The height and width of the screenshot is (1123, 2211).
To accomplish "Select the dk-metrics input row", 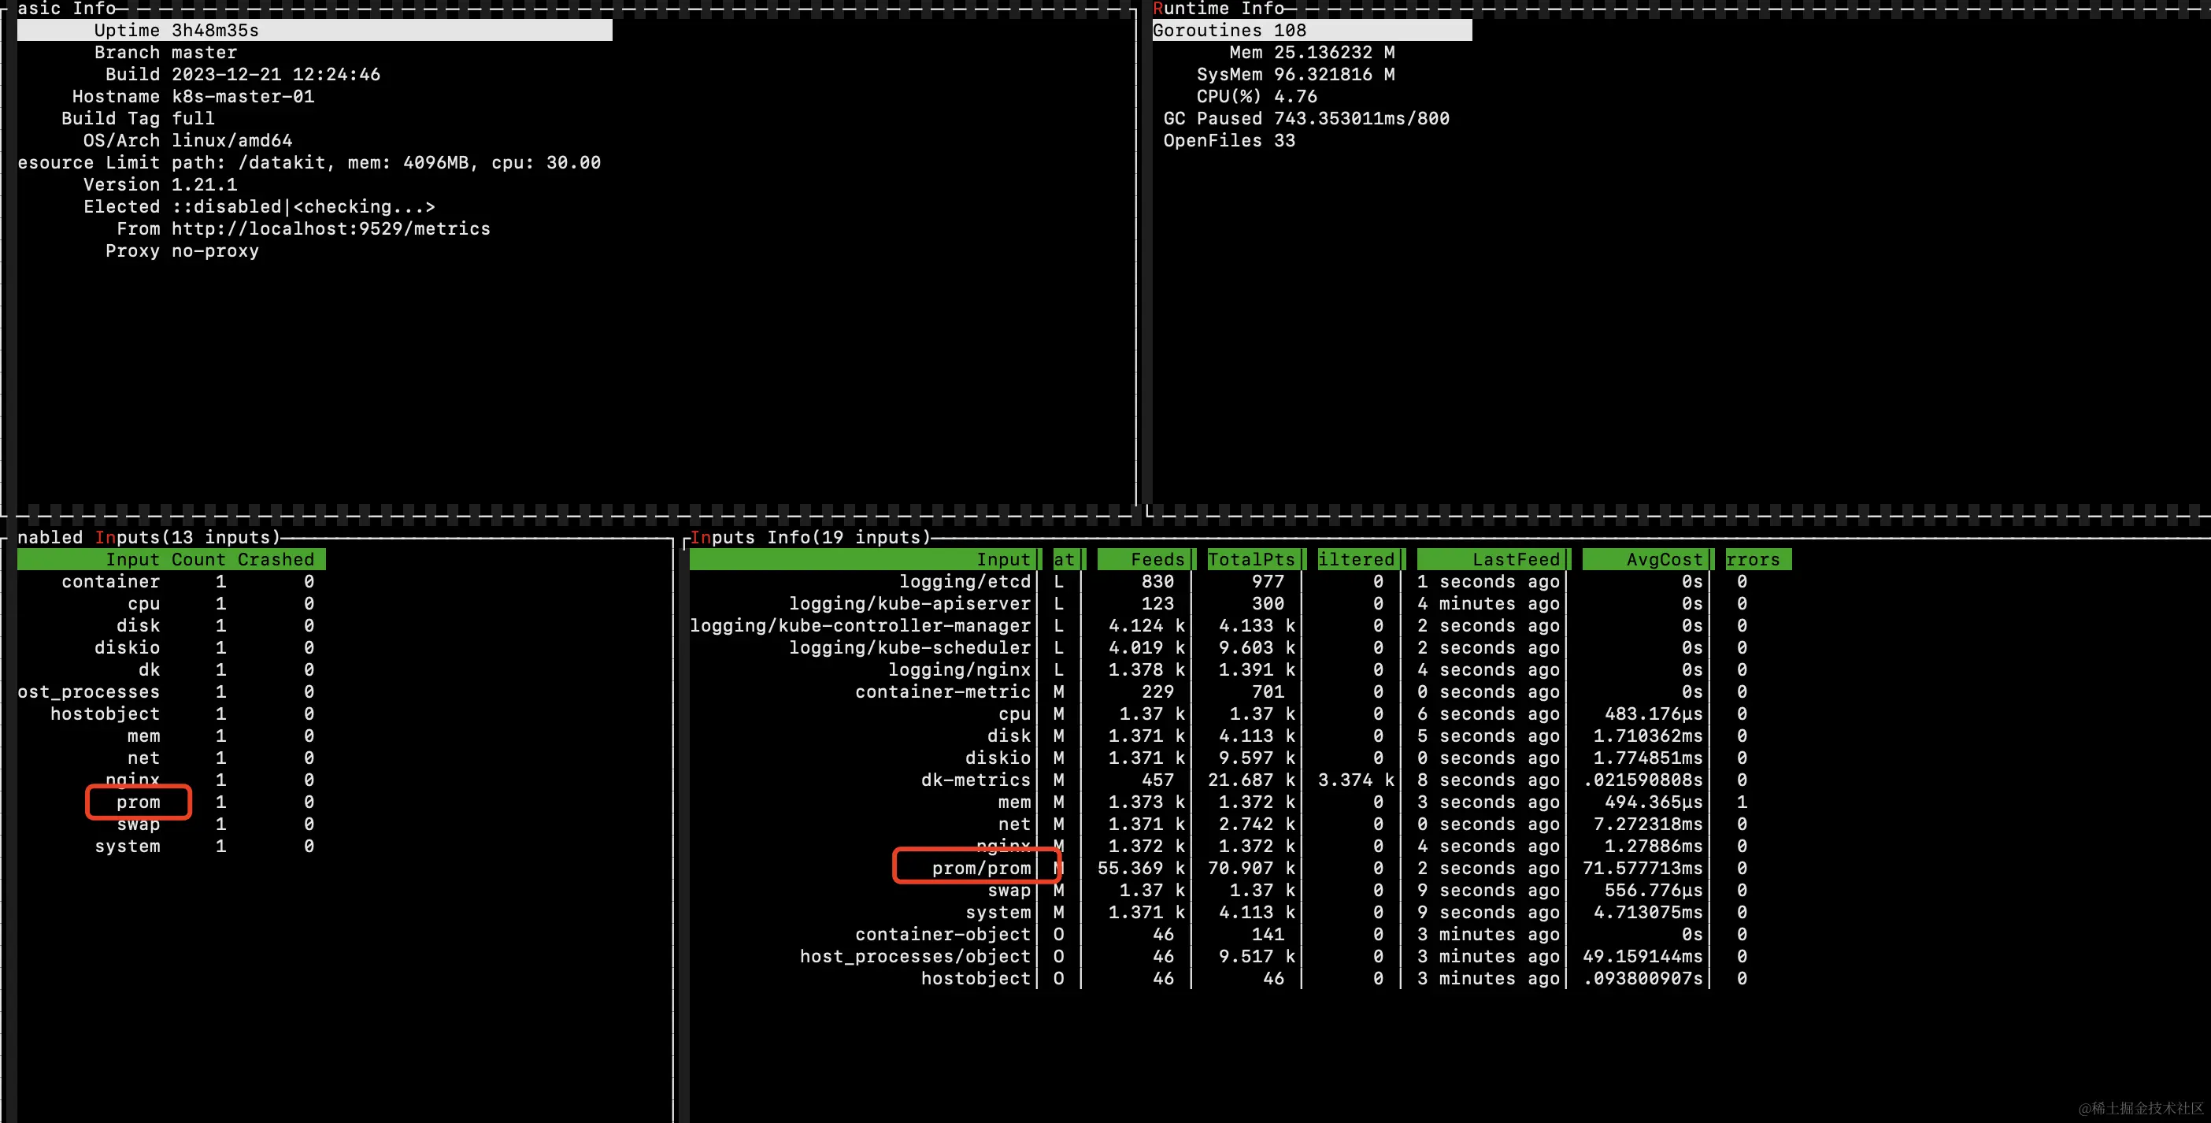I will [975, 780].
